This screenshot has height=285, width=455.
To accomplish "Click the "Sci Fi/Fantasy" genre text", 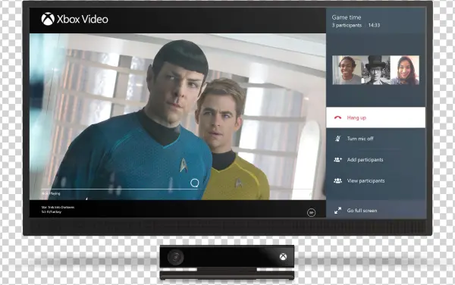I will pos(52,212).
